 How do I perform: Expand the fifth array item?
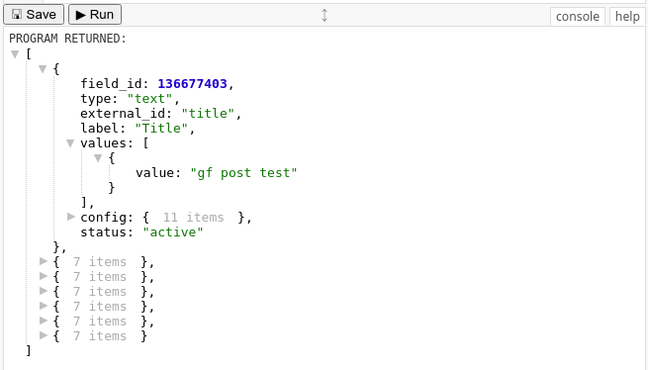(x=43, y=306)
